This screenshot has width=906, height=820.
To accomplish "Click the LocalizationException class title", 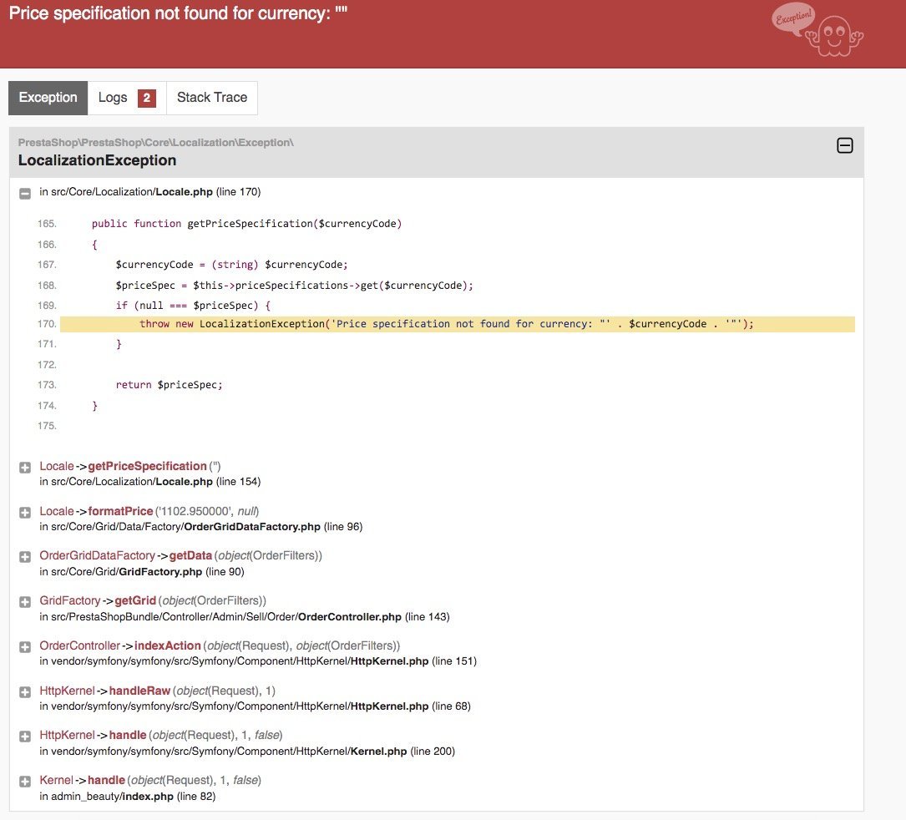I will point(97,160).
